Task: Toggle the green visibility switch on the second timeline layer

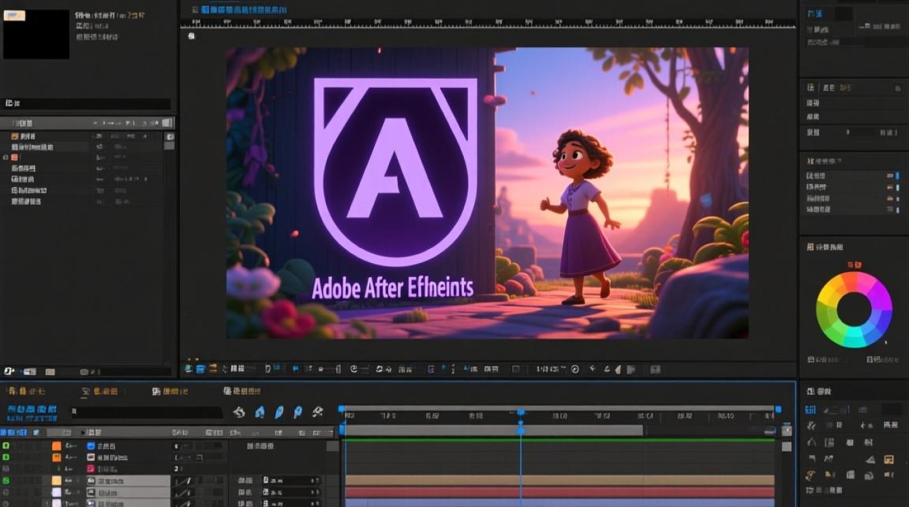Action: pyautogui.click(x=6, y=458)
